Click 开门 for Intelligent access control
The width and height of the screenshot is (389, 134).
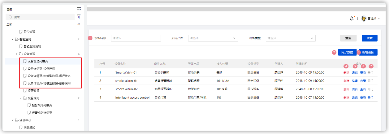pos(370,97)
